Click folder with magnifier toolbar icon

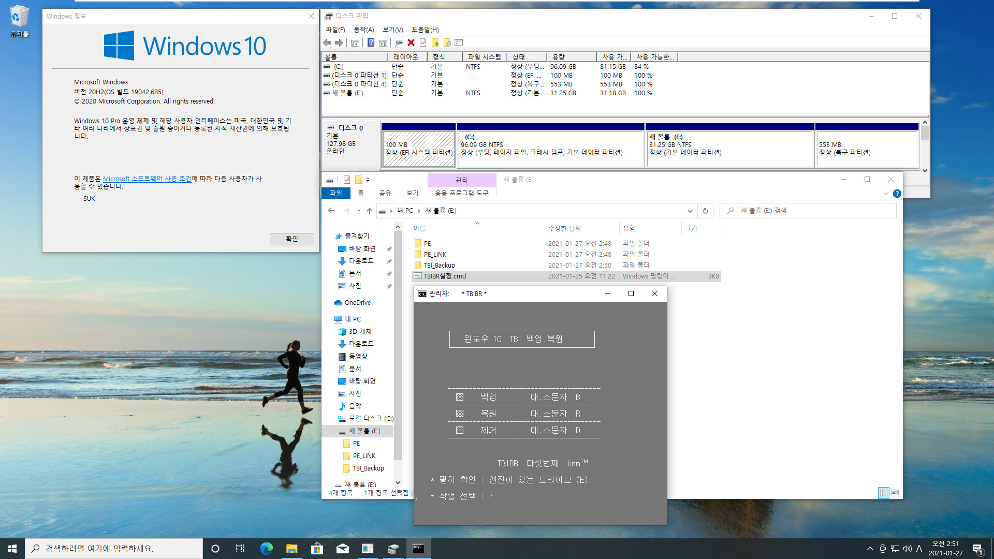pos(447,42)
